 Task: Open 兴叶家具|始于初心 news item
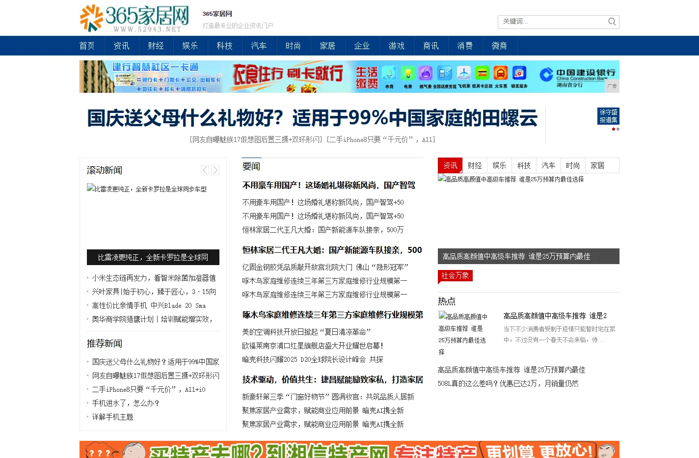(154, 292)
